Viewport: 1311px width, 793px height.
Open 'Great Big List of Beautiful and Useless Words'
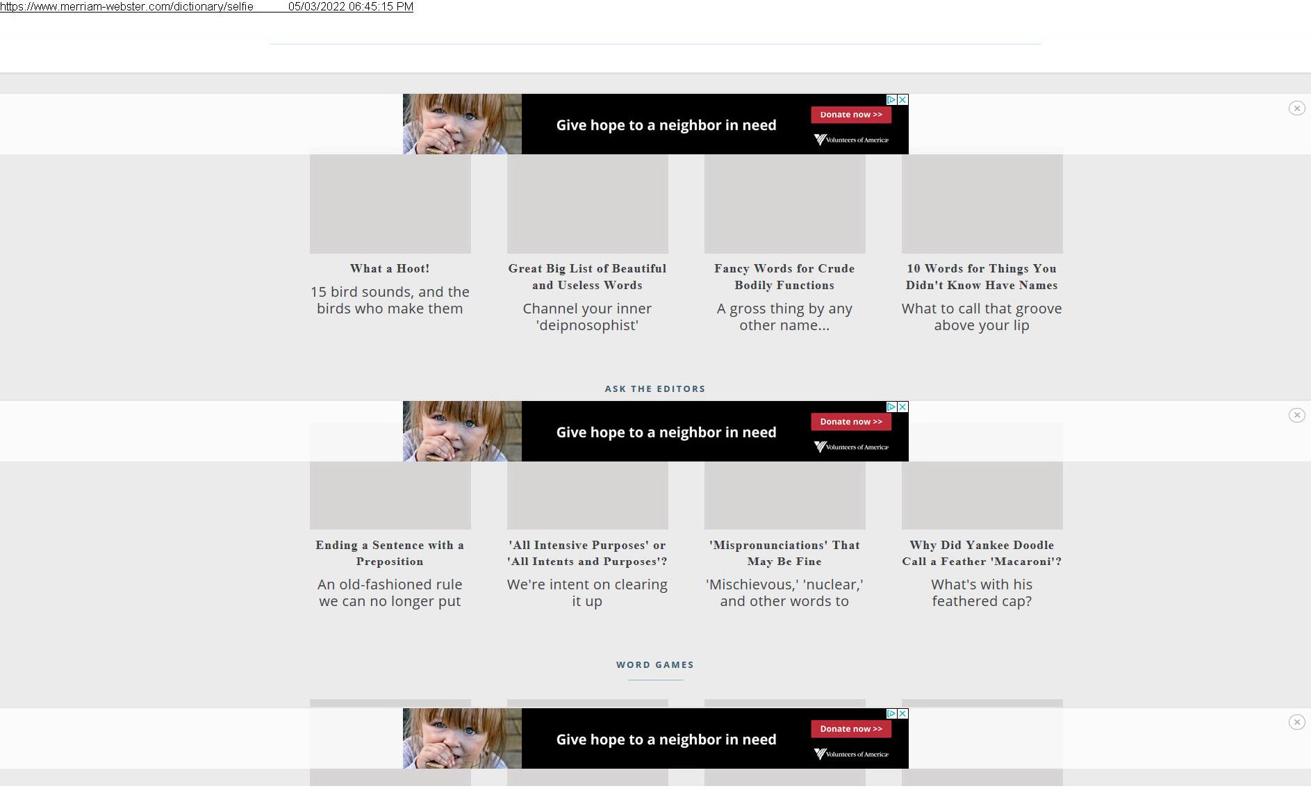tap(587, 277)
